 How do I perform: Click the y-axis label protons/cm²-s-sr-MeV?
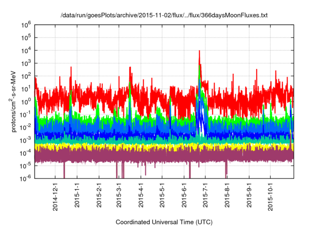click(x=13, y=101)
